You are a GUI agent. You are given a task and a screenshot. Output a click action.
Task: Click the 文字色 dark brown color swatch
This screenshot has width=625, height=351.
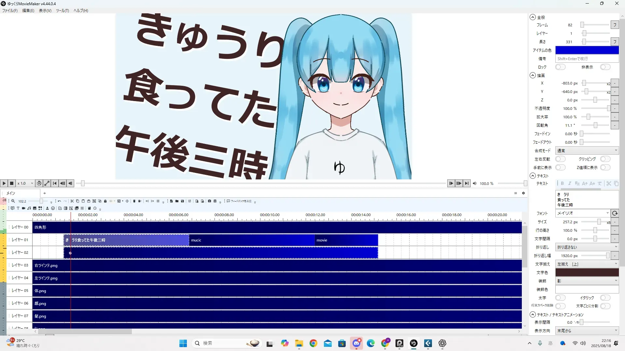point(587,272)
